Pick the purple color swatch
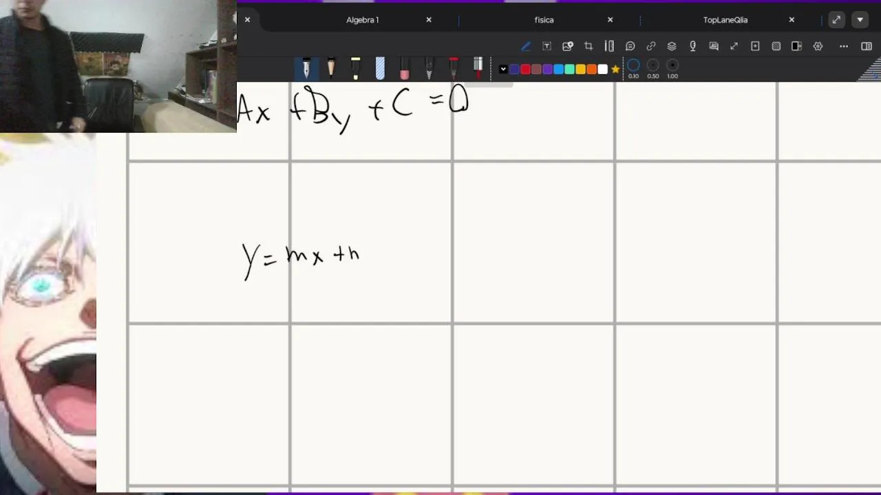Image resolution: width=881 pixels, height=495 pixels. tap(547, 69)
